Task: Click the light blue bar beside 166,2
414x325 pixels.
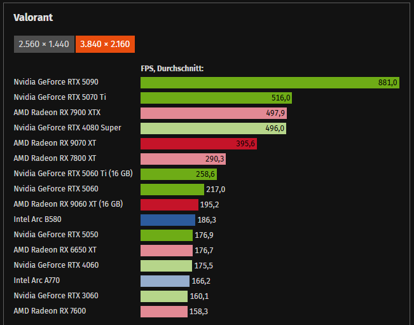Action: [x=165, y=281]
